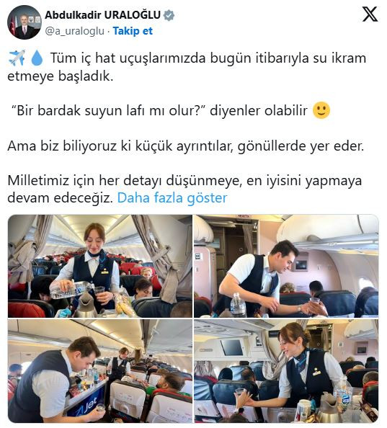Open the display name Abdulkadir URALOĞLU

pyautogui.click(x=102, y=15)
